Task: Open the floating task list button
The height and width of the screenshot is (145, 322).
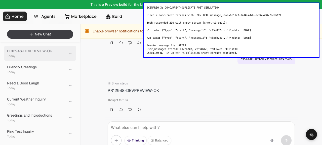Action: (x=311, y=134)
